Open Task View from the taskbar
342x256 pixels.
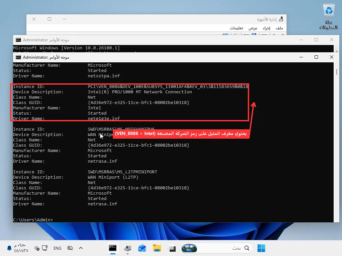point(172,248)
